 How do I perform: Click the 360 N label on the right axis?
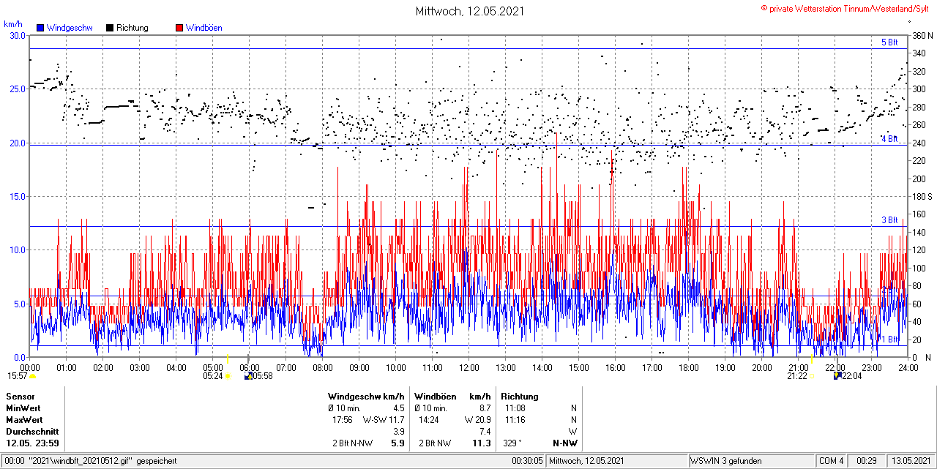click(x=922, y=35)
